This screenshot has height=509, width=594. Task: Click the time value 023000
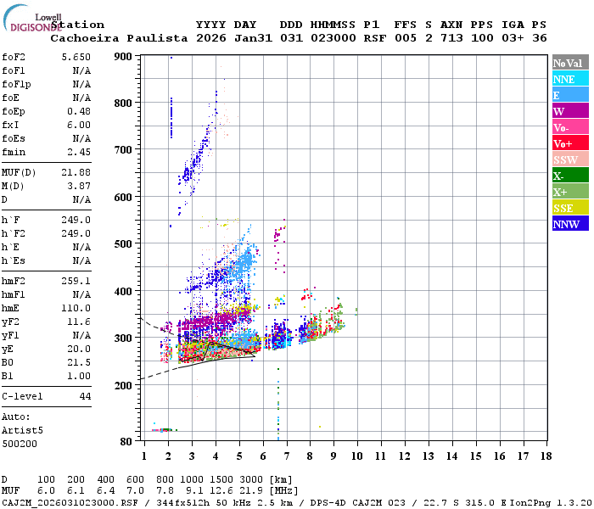click(x=333, y=38)
